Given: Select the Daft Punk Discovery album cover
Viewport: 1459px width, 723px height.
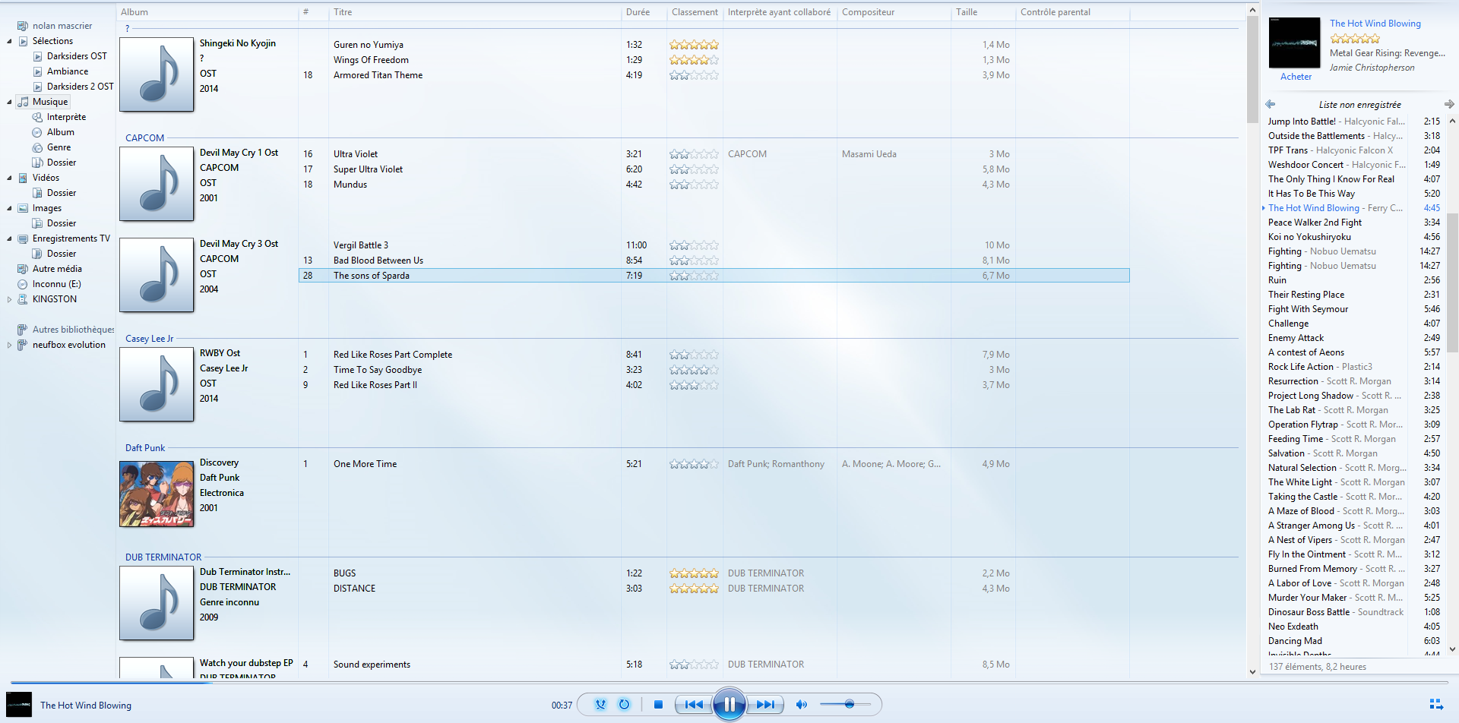Looking at the screenshot, I should click(157, 494).
